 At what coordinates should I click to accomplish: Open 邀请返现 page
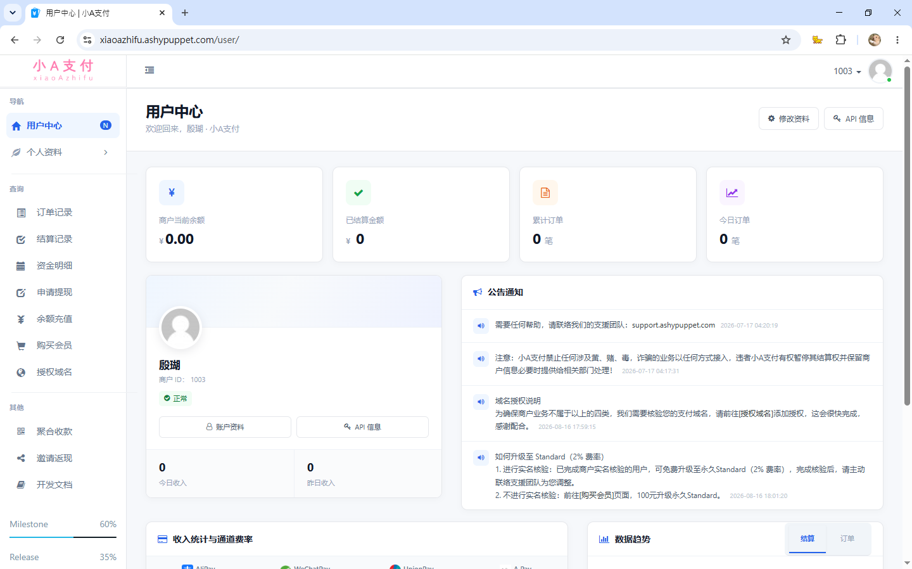point(54,458)
